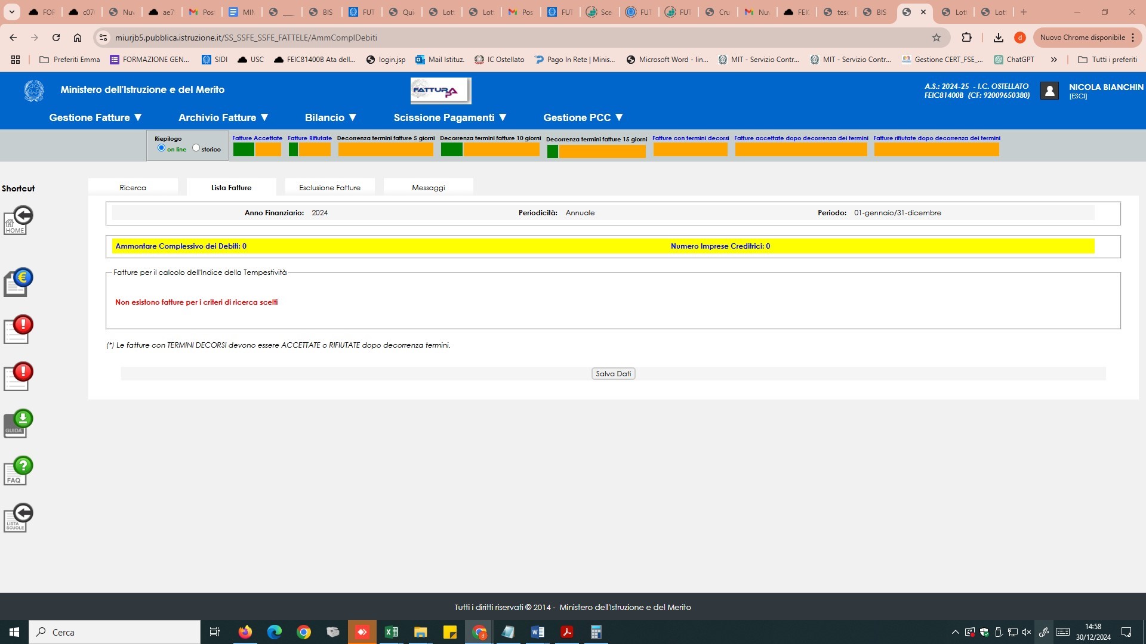Image resolution: width=1146 pixels, height=644 pixels.
Task: Open Excel from the Windows taskbar
Action: 392,632
